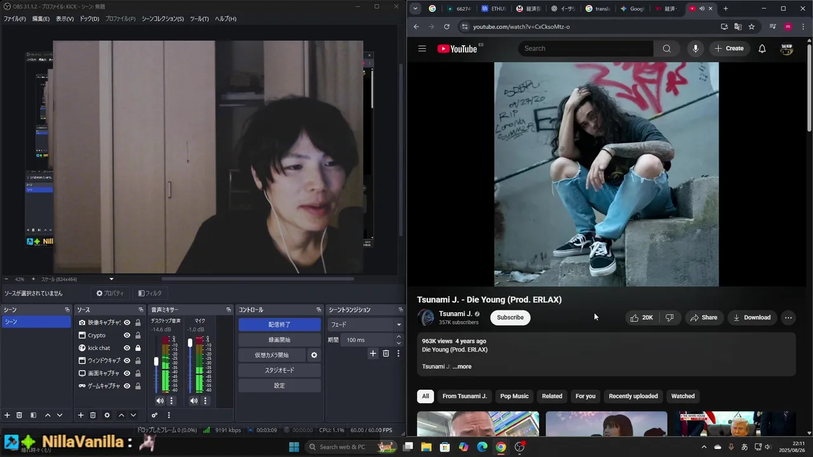Open Mic channel three-dot options
The image size is (813, 457).
(205, 401)
